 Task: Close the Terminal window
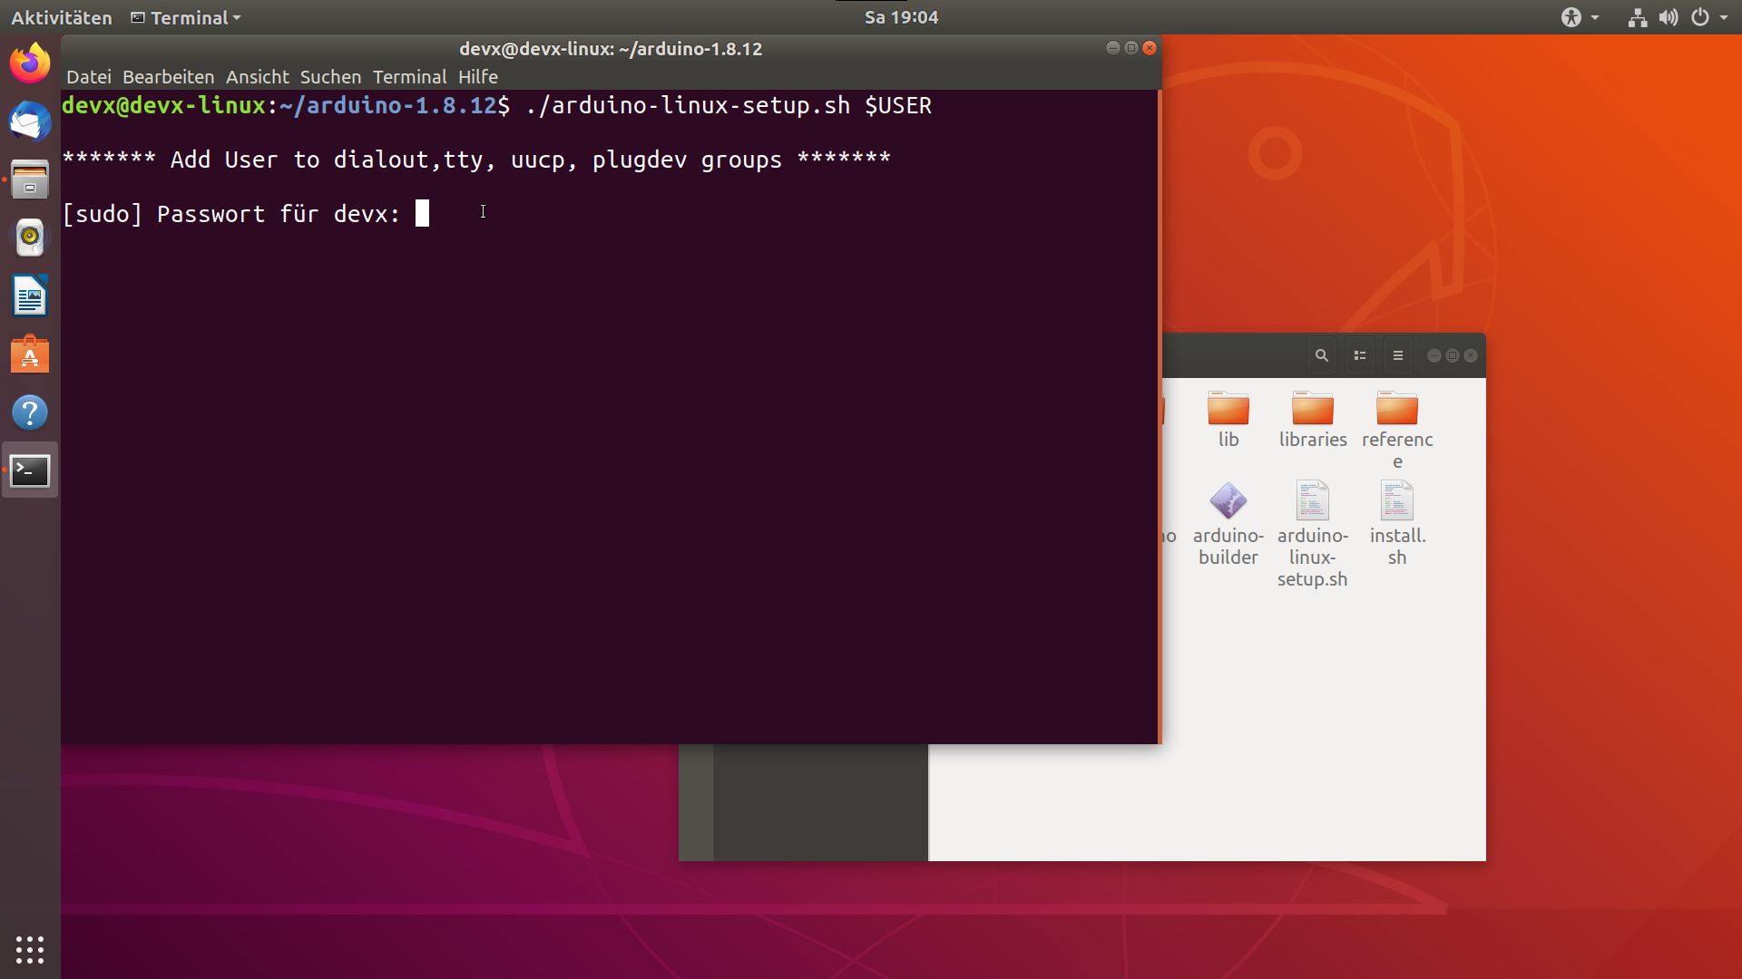pos(1150,48)
